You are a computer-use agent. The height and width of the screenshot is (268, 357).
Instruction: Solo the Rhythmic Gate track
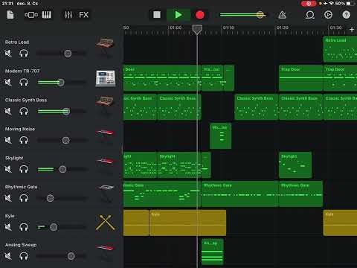tap(24, 198)
